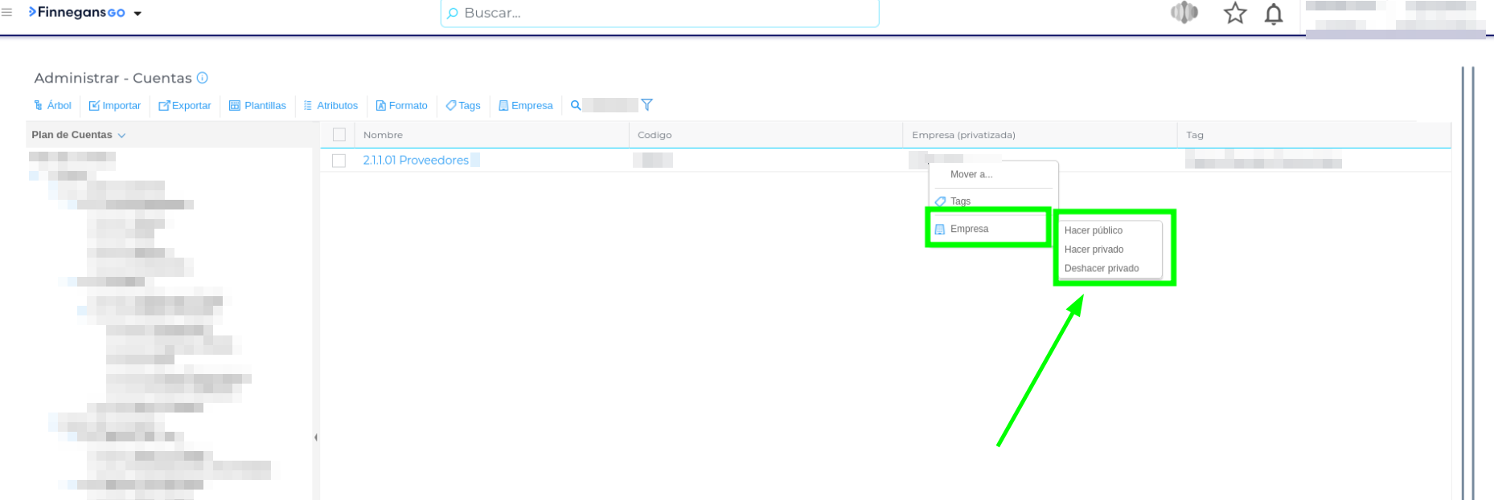Open the notifications bell

tap(1273, 14)
